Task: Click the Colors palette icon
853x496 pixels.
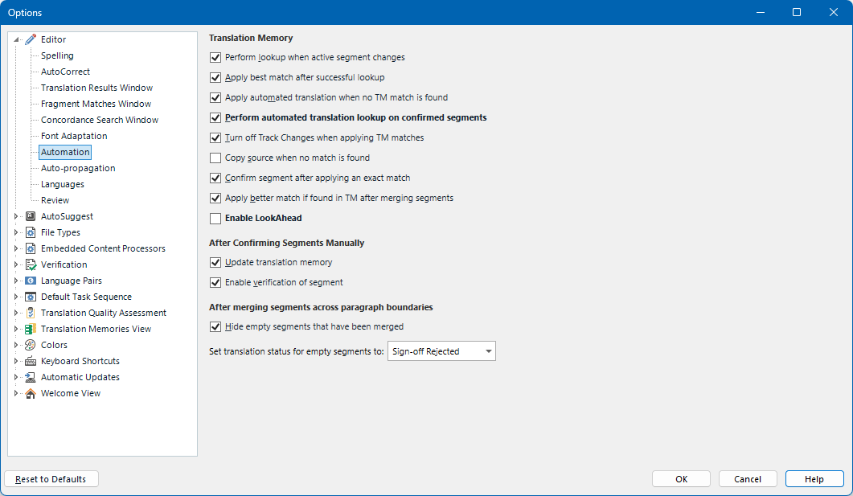Action: [x=31, y=345]
